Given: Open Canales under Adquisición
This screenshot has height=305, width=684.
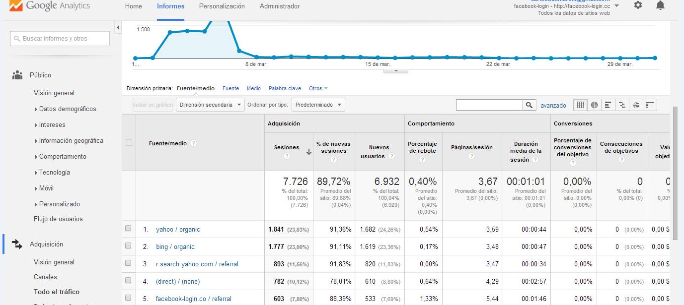Looking at the screenshot, I should (x=45, y=277).
